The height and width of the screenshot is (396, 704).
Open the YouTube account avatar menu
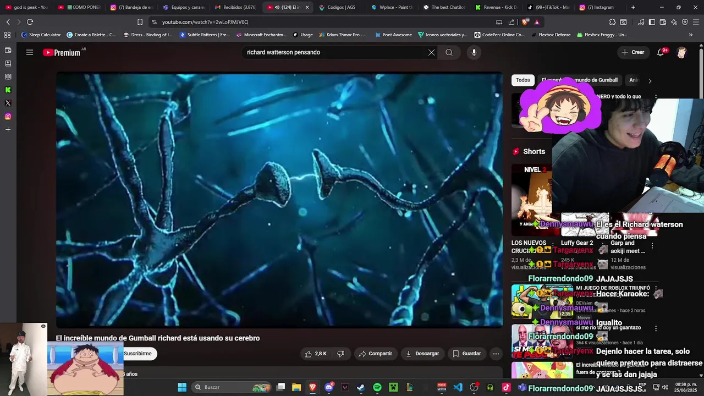point(682,52)
